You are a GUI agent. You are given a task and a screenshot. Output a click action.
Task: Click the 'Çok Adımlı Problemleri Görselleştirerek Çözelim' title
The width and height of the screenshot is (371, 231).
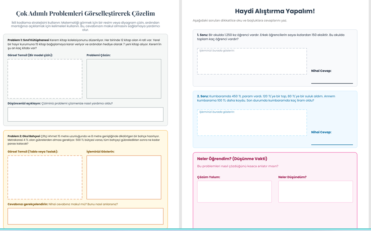point(85,13)
